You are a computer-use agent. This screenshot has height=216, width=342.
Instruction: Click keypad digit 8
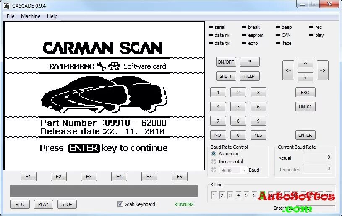point(238,121)
